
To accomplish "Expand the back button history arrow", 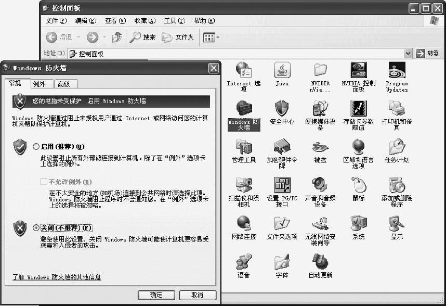I will pos(78,37).
